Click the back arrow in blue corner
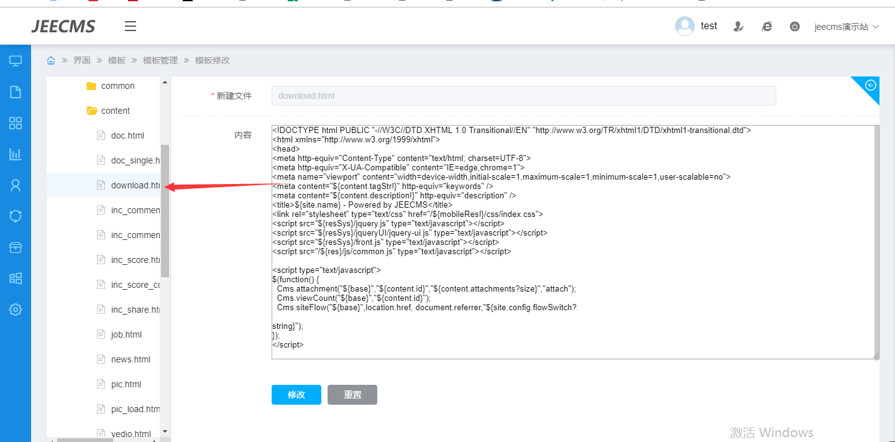This screenshot has height=442, width=895. [871, 85]
